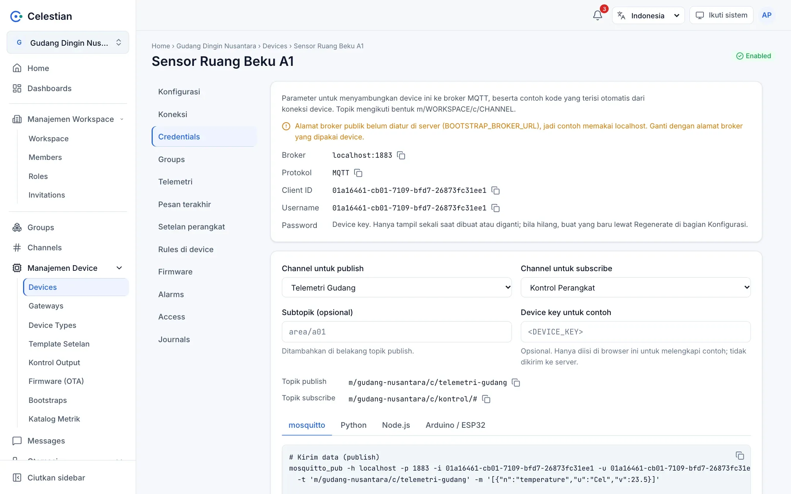
Task: Copy the Broker address localhost:1883
Action: click(401, 156)
